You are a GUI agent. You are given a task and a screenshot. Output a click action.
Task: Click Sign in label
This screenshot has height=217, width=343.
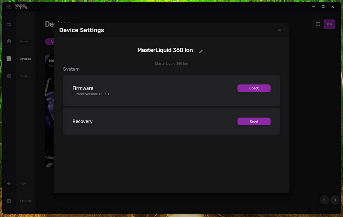point(24,184)
